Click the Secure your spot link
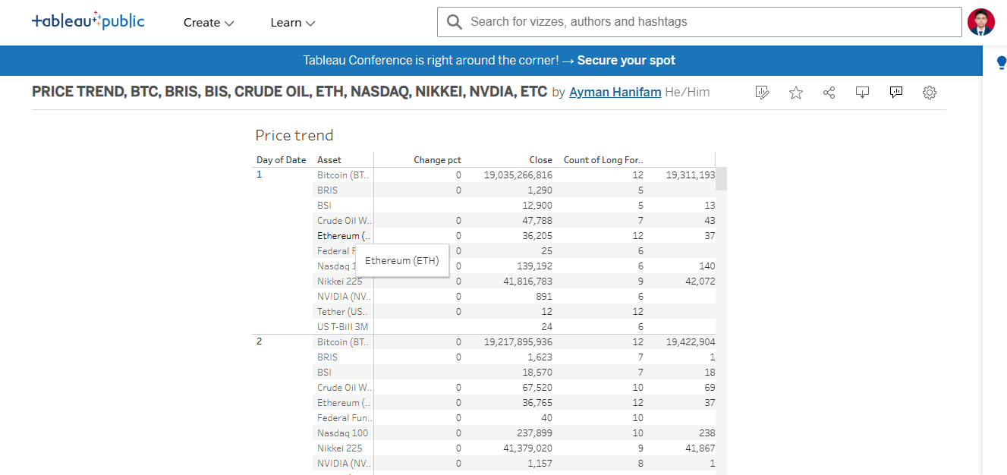1007x475 pixels. click(x=626, y=61)
